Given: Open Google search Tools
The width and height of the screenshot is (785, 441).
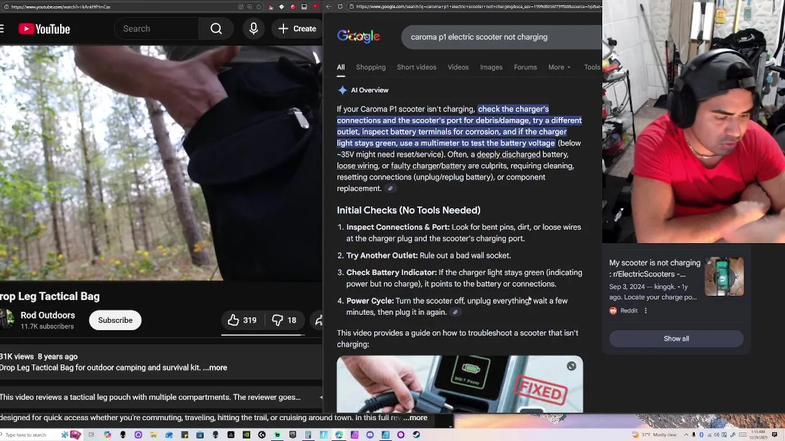Looking at the screenshot, I should [592, 67].
